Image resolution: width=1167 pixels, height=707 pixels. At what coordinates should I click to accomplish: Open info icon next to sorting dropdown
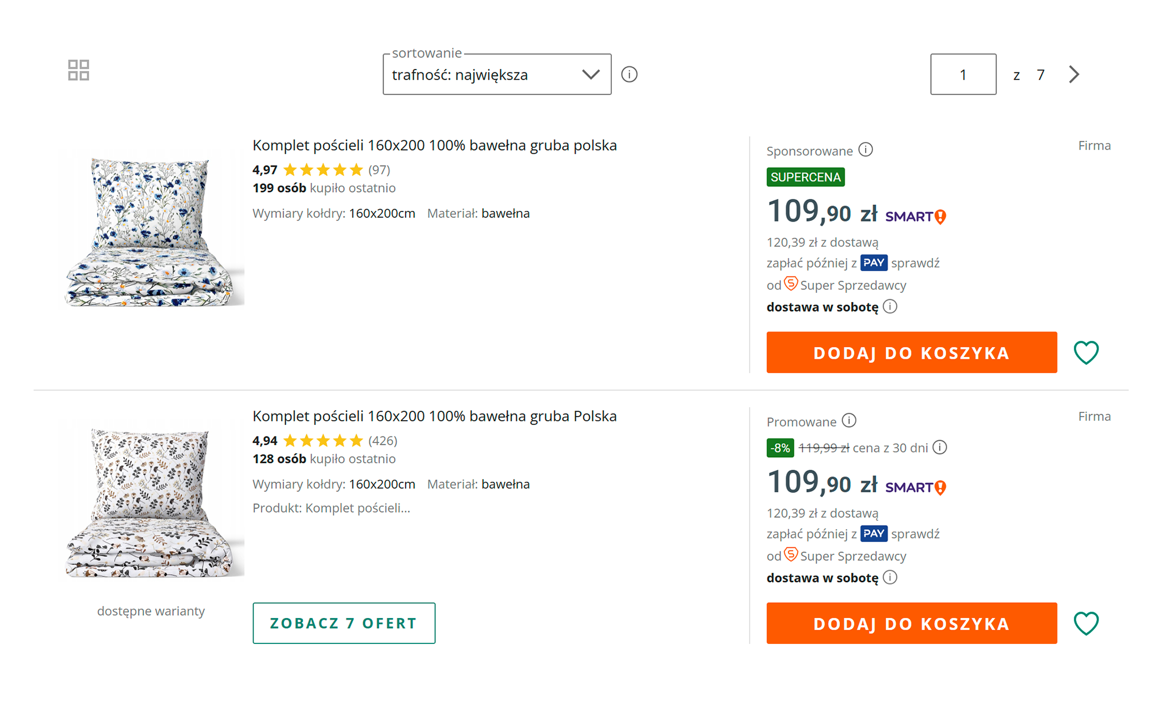coord(629,75)
